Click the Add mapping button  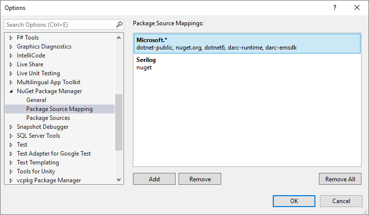point(154,179)
